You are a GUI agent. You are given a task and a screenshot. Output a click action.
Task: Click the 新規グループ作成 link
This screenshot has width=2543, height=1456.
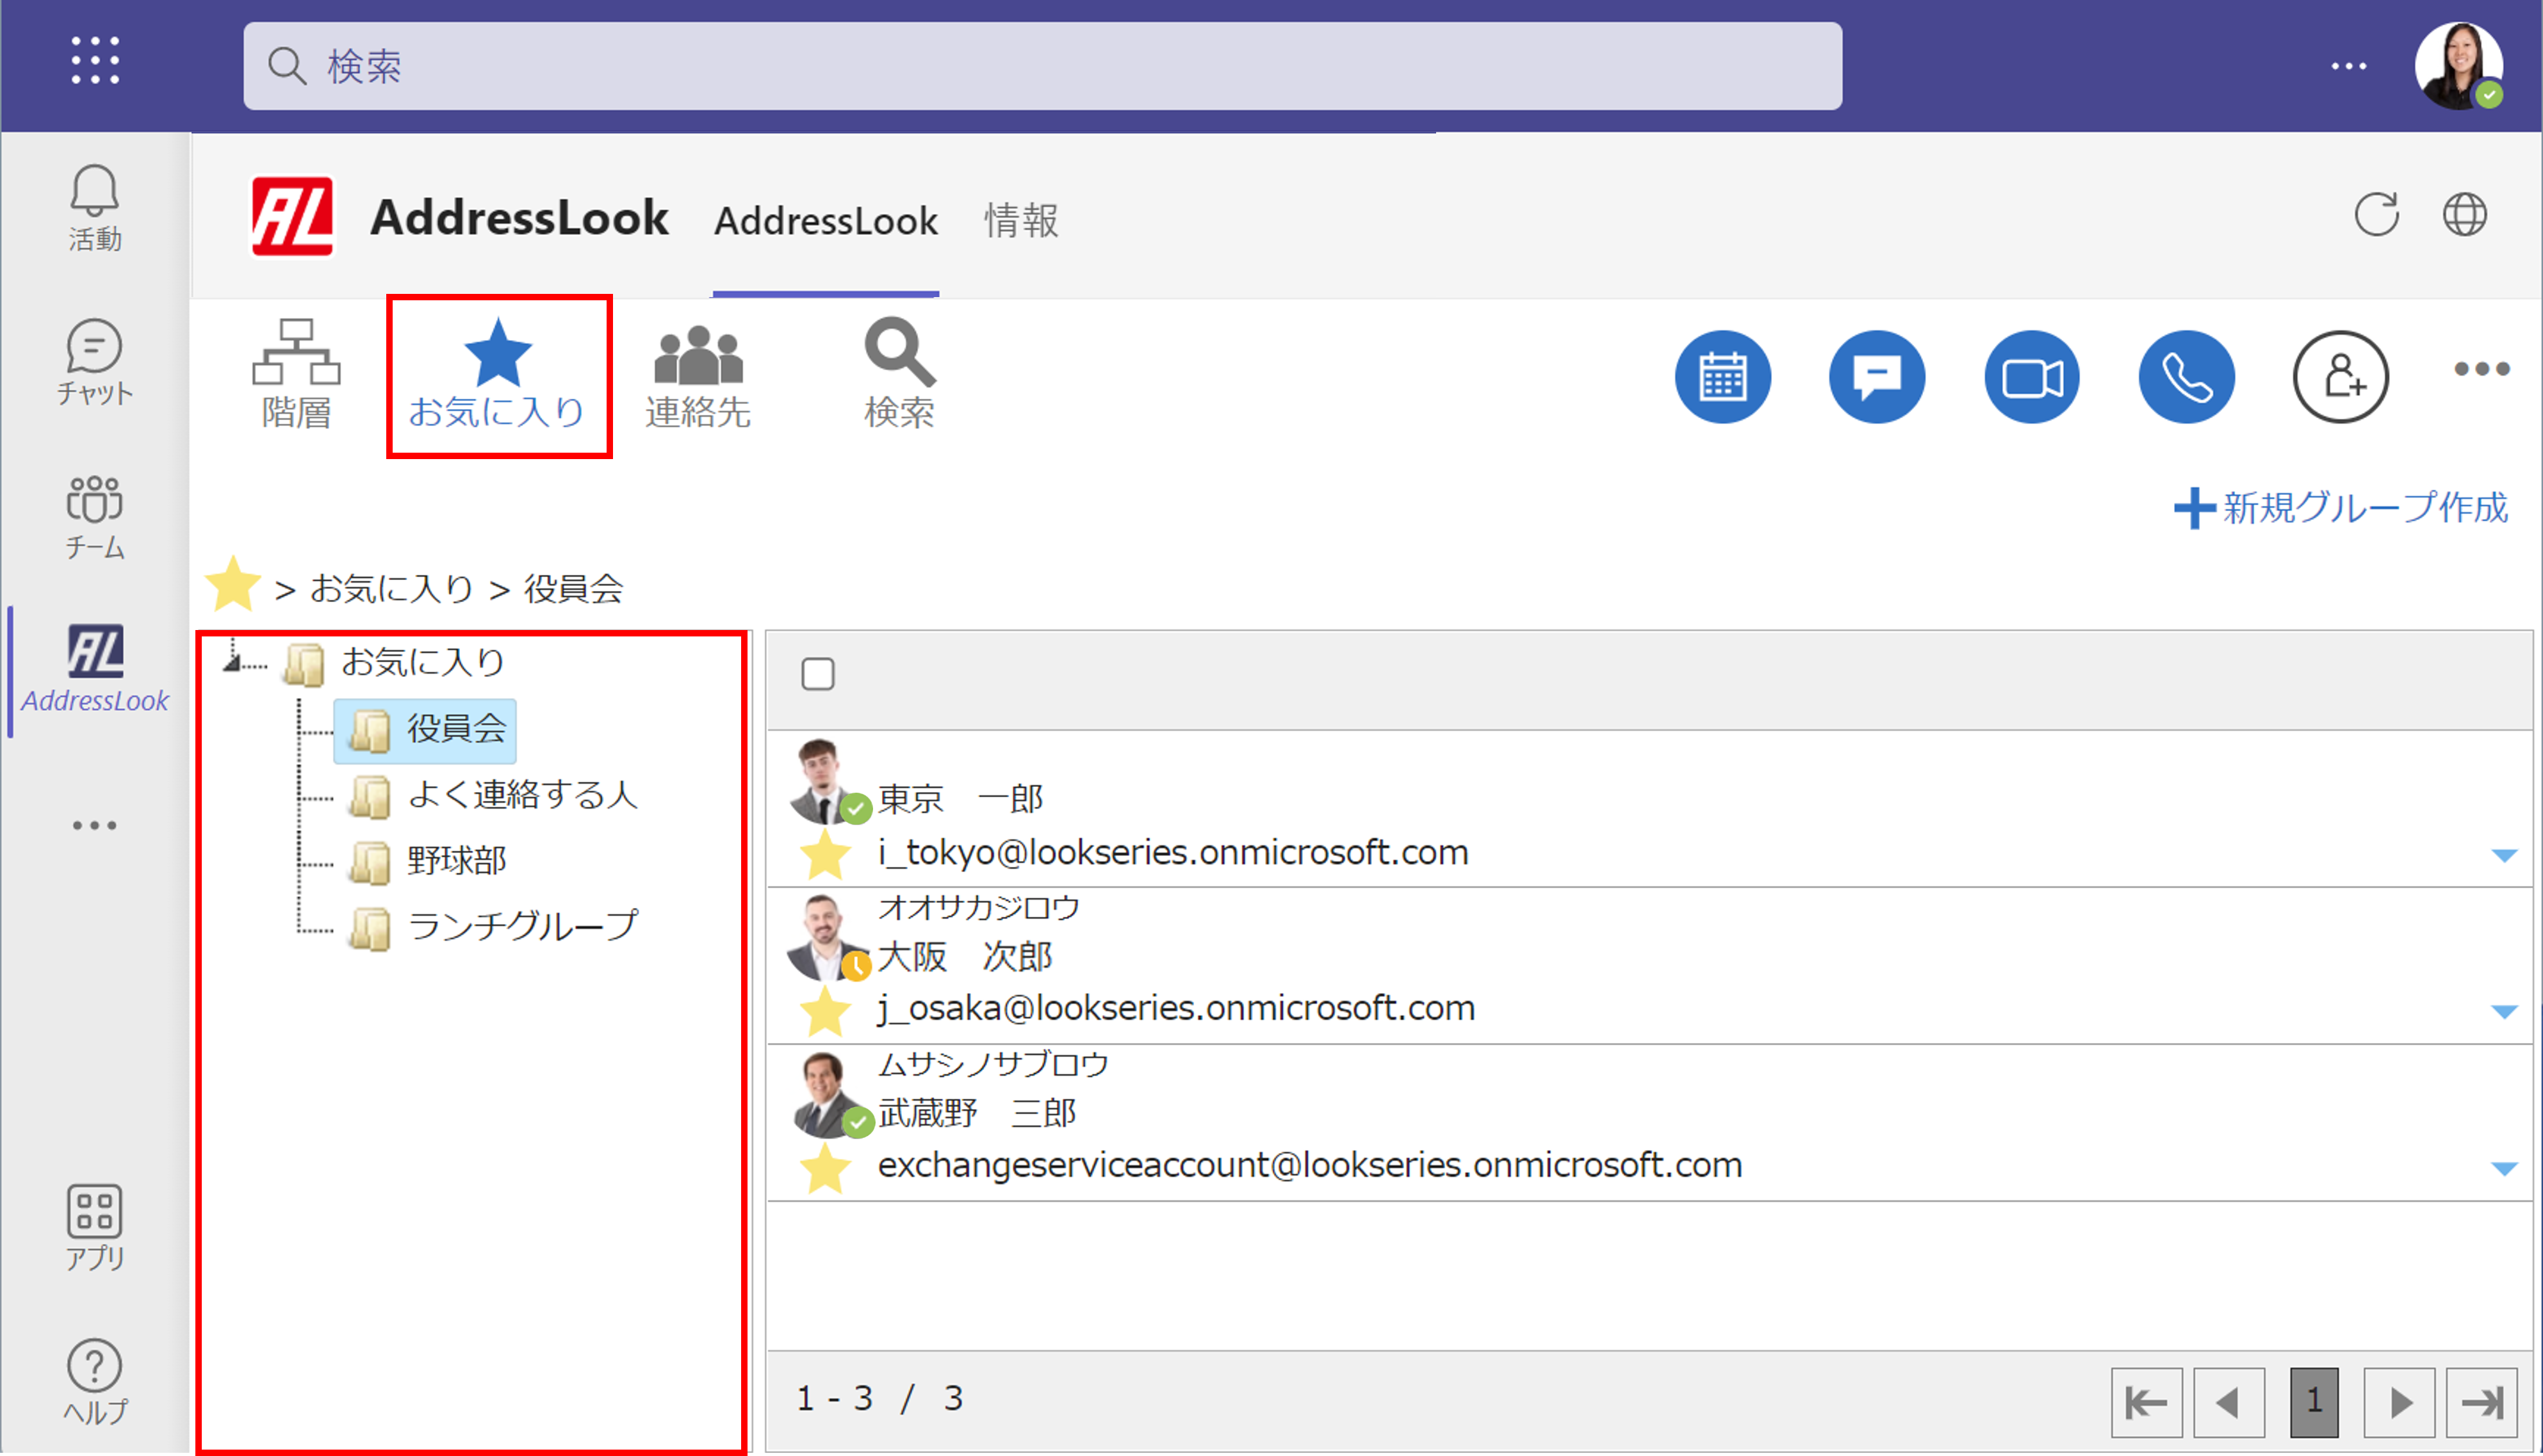pyautogui.click(x=2341, y=508)
